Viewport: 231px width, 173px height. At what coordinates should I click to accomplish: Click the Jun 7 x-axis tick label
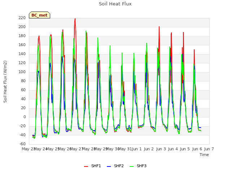click(209, 149)
